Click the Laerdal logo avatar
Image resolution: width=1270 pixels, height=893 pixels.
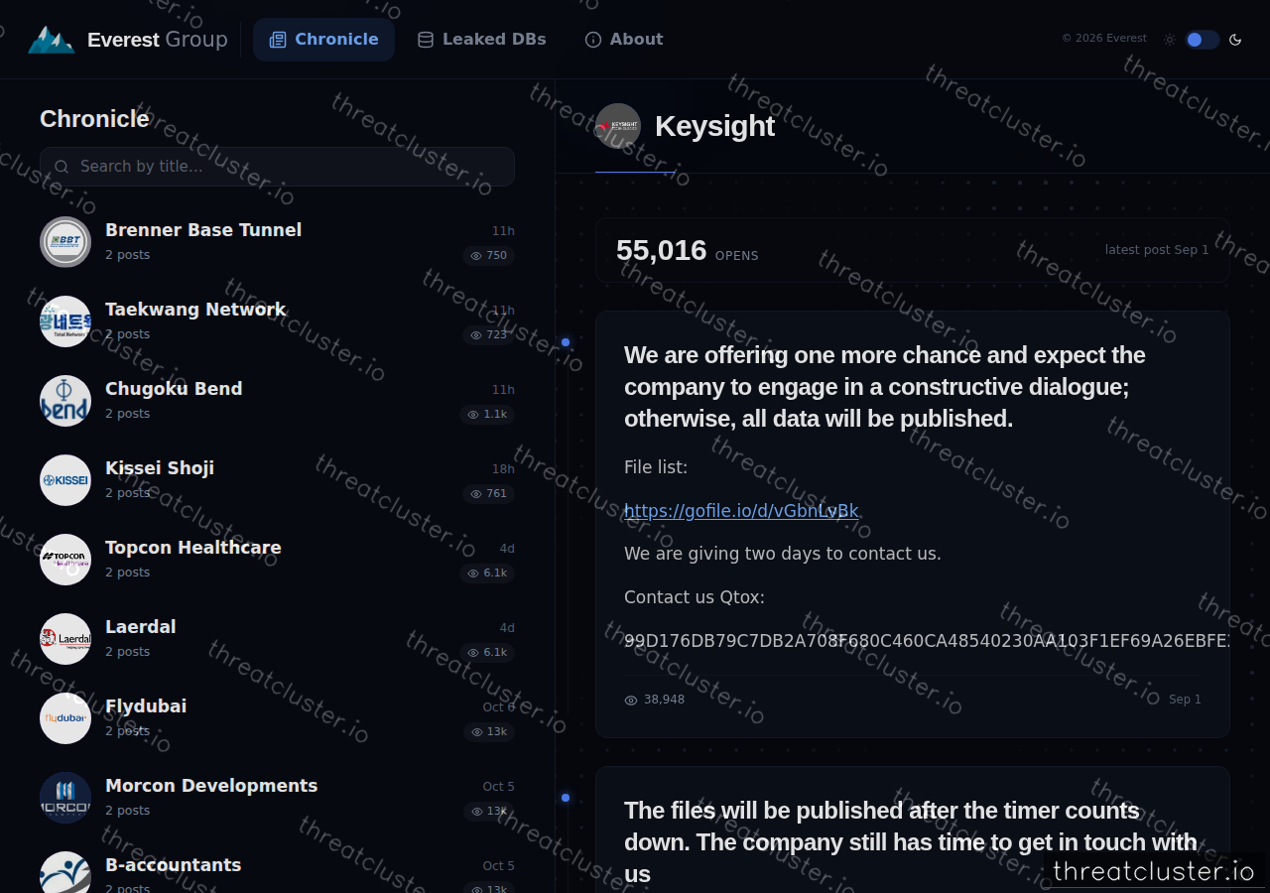point(65,639)
